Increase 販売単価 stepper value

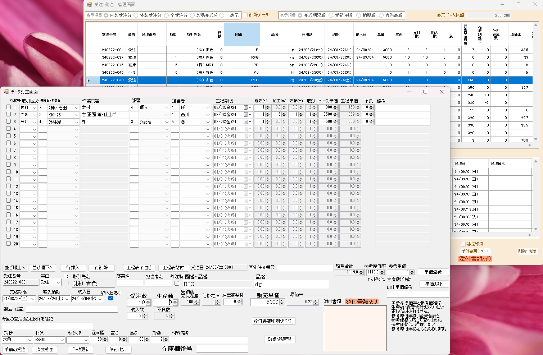click(282, 301)
